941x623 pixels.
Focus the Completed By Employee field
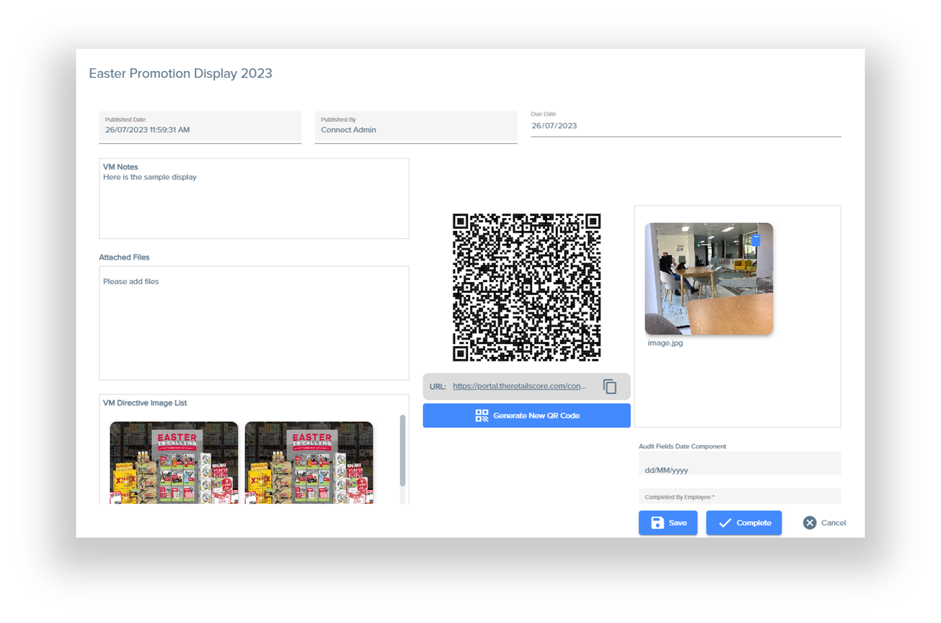click(739, 497)
